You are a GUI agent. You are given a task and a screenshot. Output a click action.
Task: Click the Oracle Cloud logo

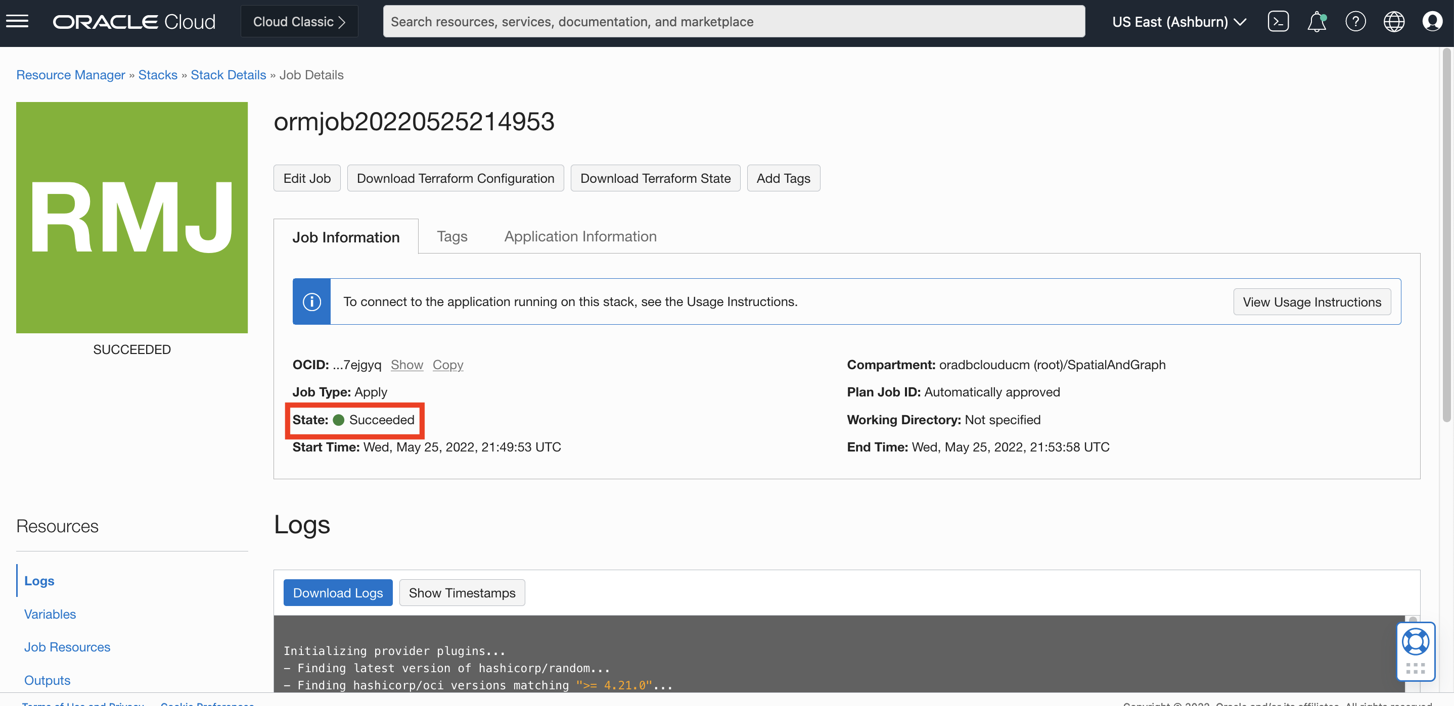(x=134, y=21)
